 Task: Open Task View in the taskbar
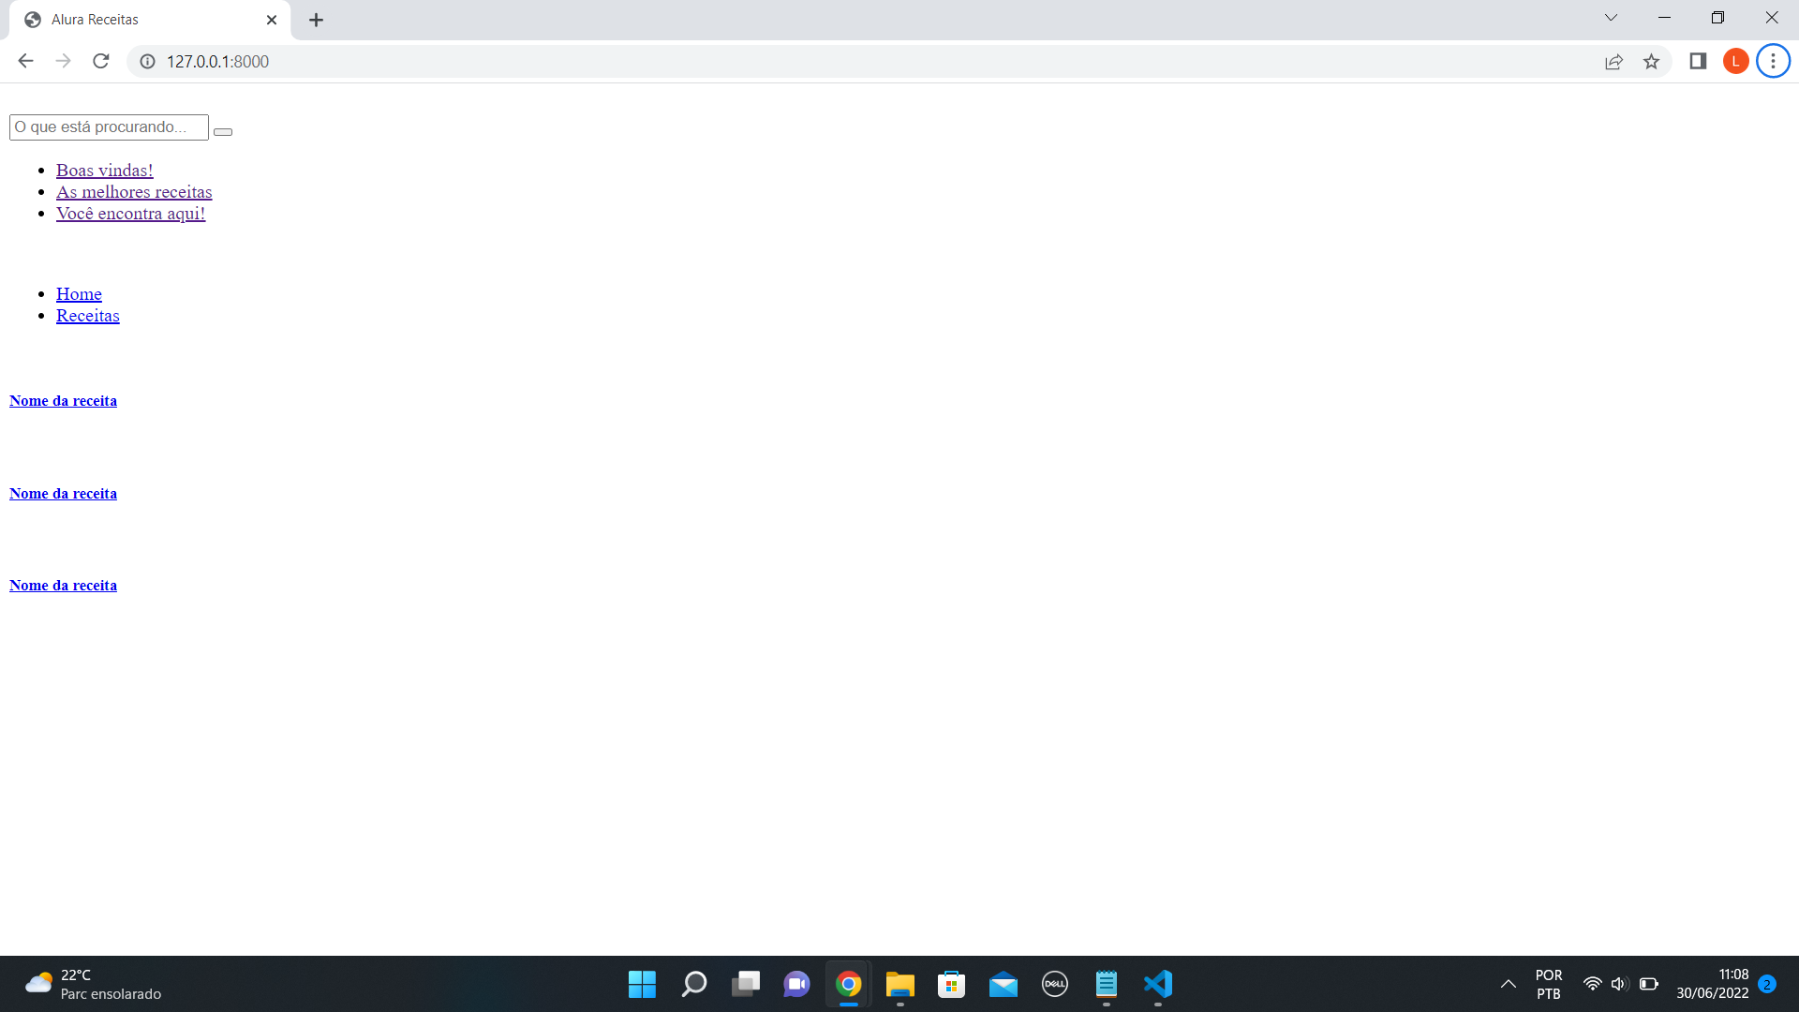click(746, 984)
